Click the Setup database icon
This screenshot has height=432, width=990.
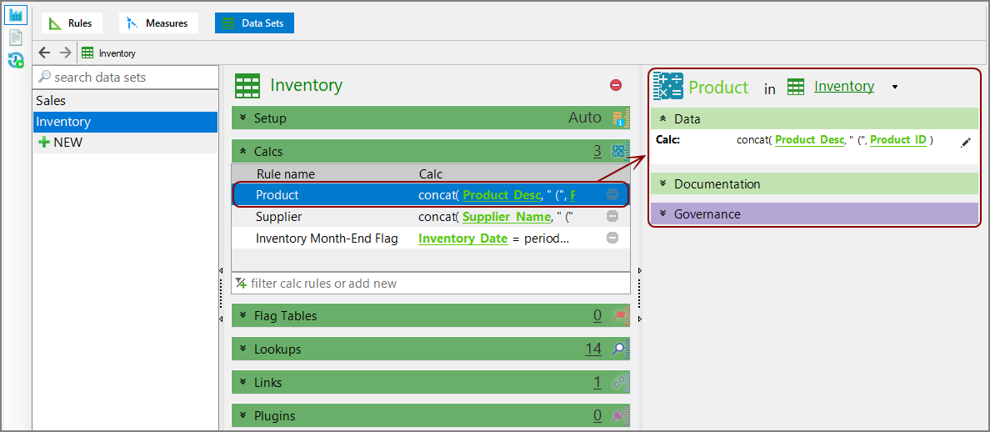620,118
